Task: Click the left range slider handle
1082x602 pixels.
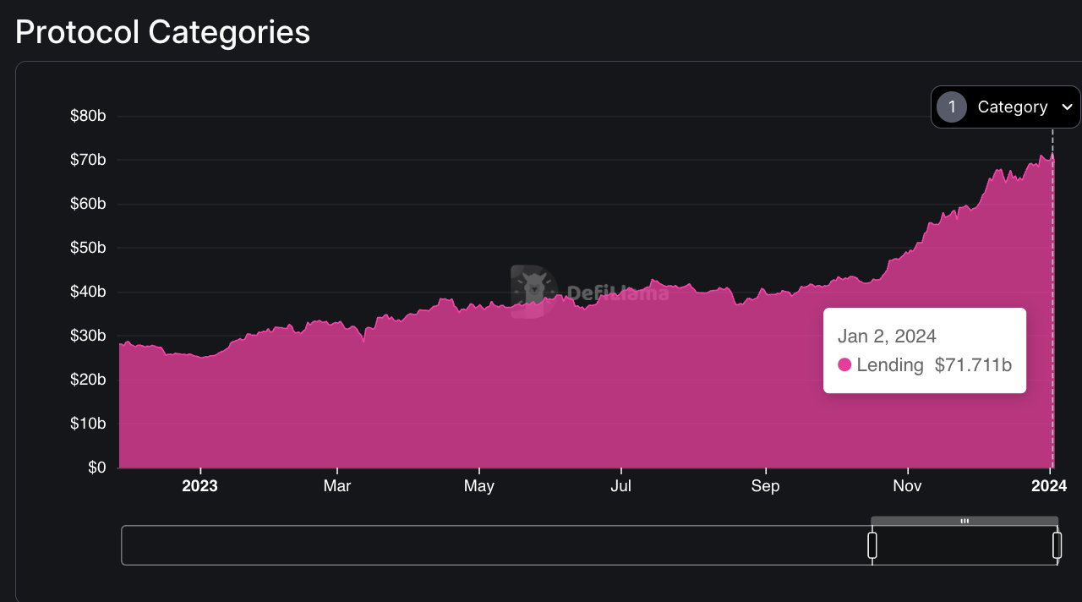Action: click(872, 545)
